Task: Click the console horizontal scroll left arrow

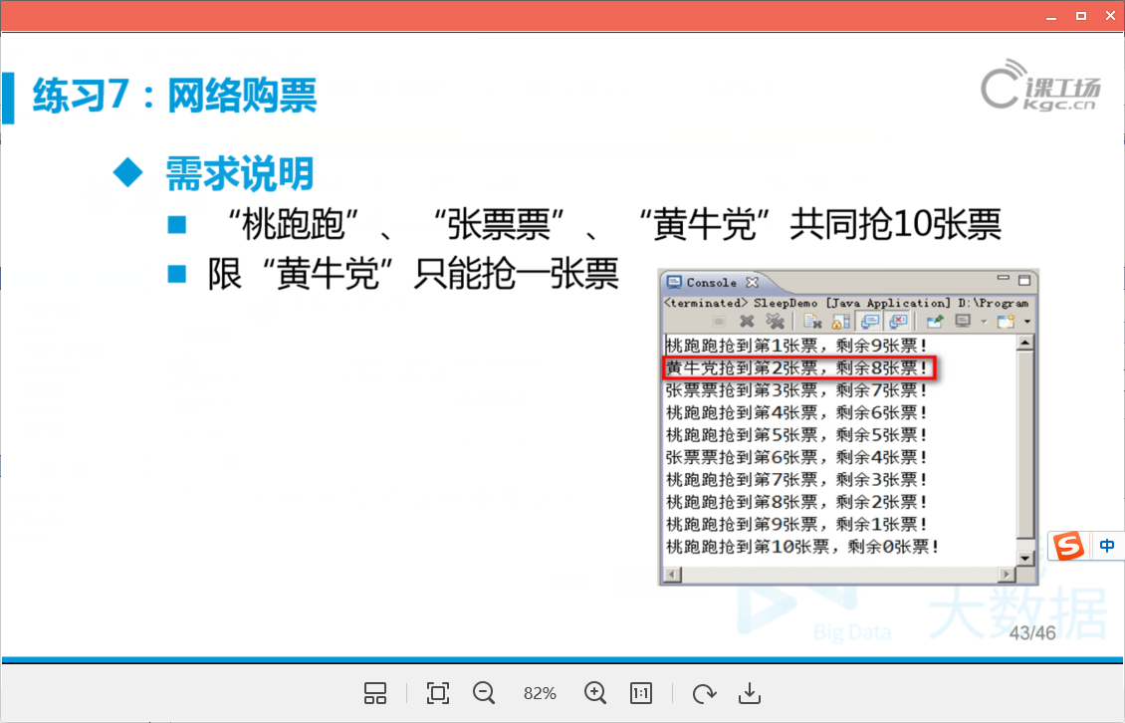Action: coord(672,575)
